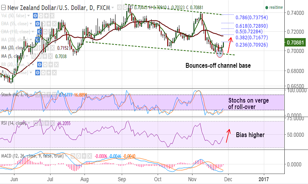Open settings gear of the NZD/USD main series
Screen dimensions: 308x184
click(125, 8)
